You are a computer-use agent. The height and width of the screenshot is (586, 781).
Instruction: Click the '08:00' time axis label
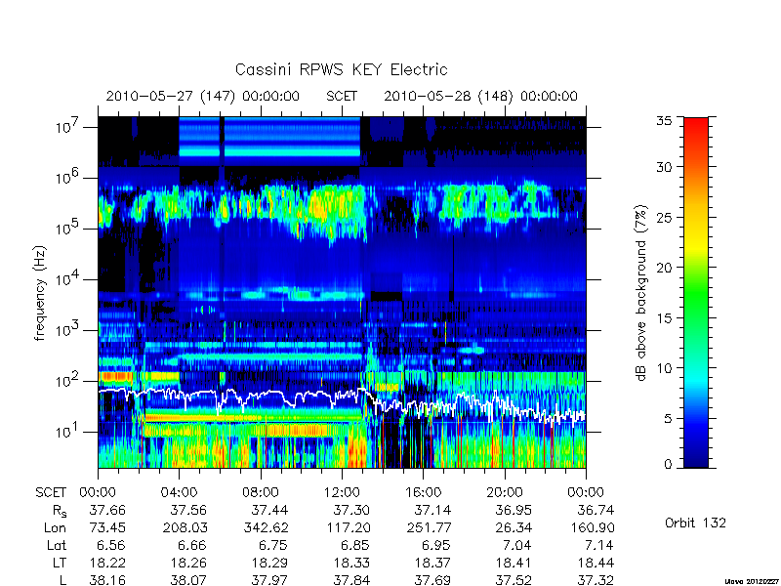261,492
